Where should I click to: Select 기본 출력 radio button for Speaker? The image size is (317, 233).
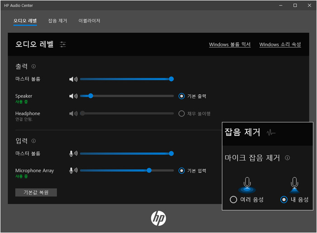pyautogui.click(x=182, y=96)
